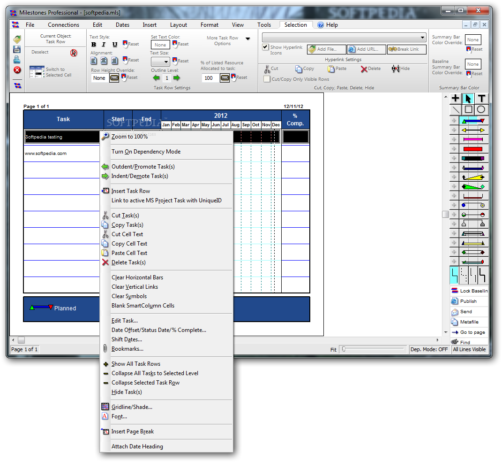Decrease outline level with left arrow

pyautogui.click(x=156, y=77)
